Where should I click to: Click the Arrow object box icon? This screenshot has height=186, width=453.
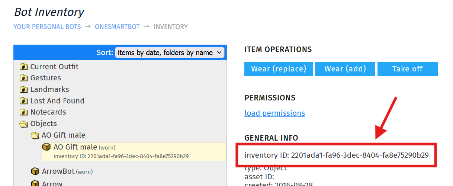(35, 183)
